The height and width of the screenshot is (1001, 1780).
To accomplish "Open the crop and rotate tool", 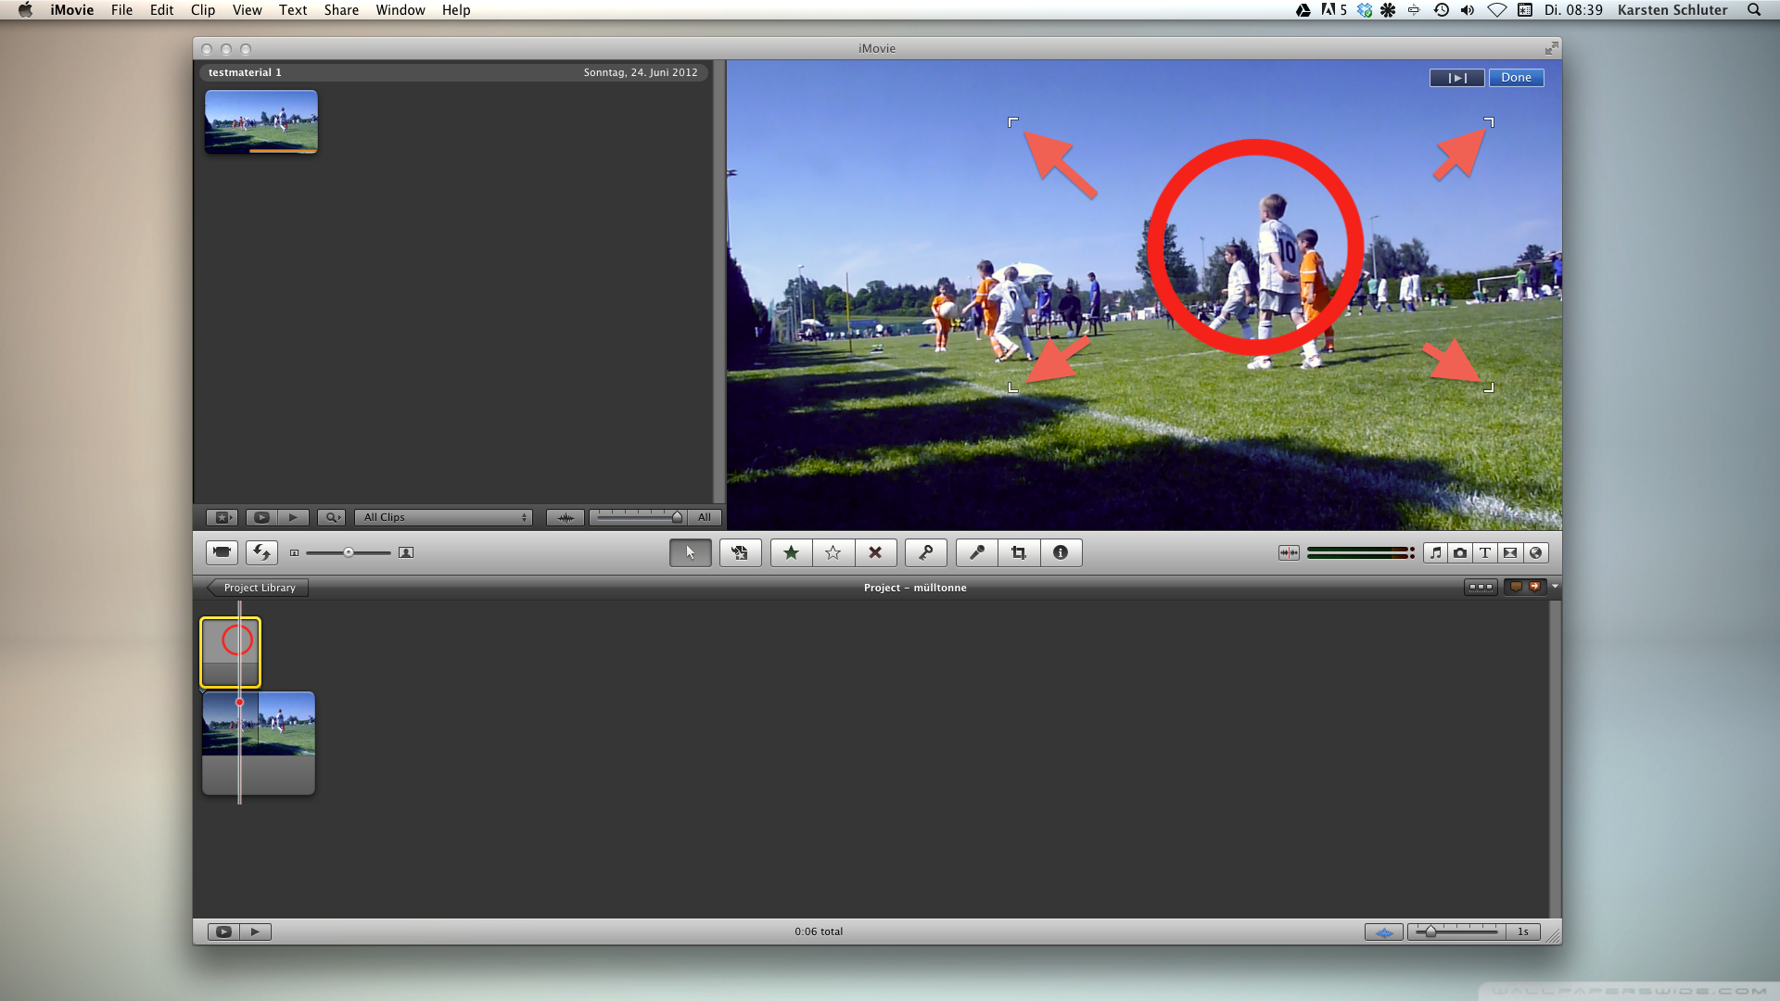I will [1019, 552].
